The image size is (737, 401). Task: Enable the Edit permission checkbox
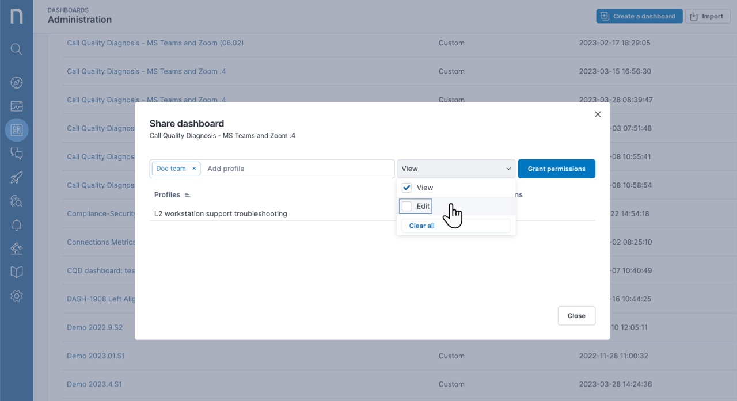click(x=407, y=206)
